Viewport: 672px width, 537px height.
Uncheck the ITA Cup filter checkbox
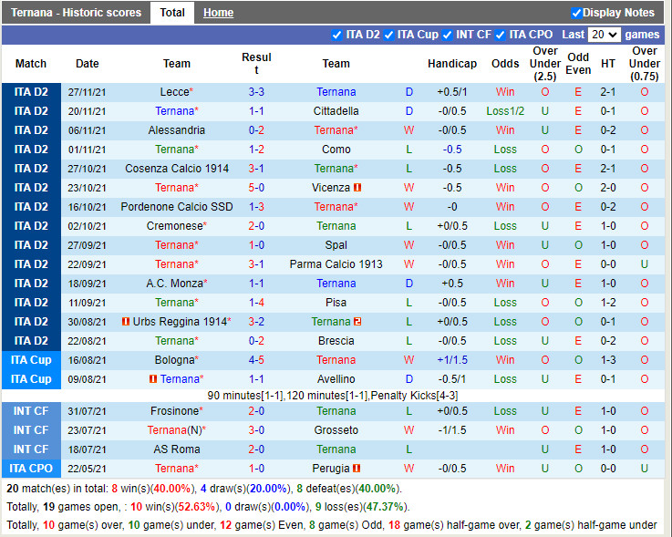tap(389, 35)
